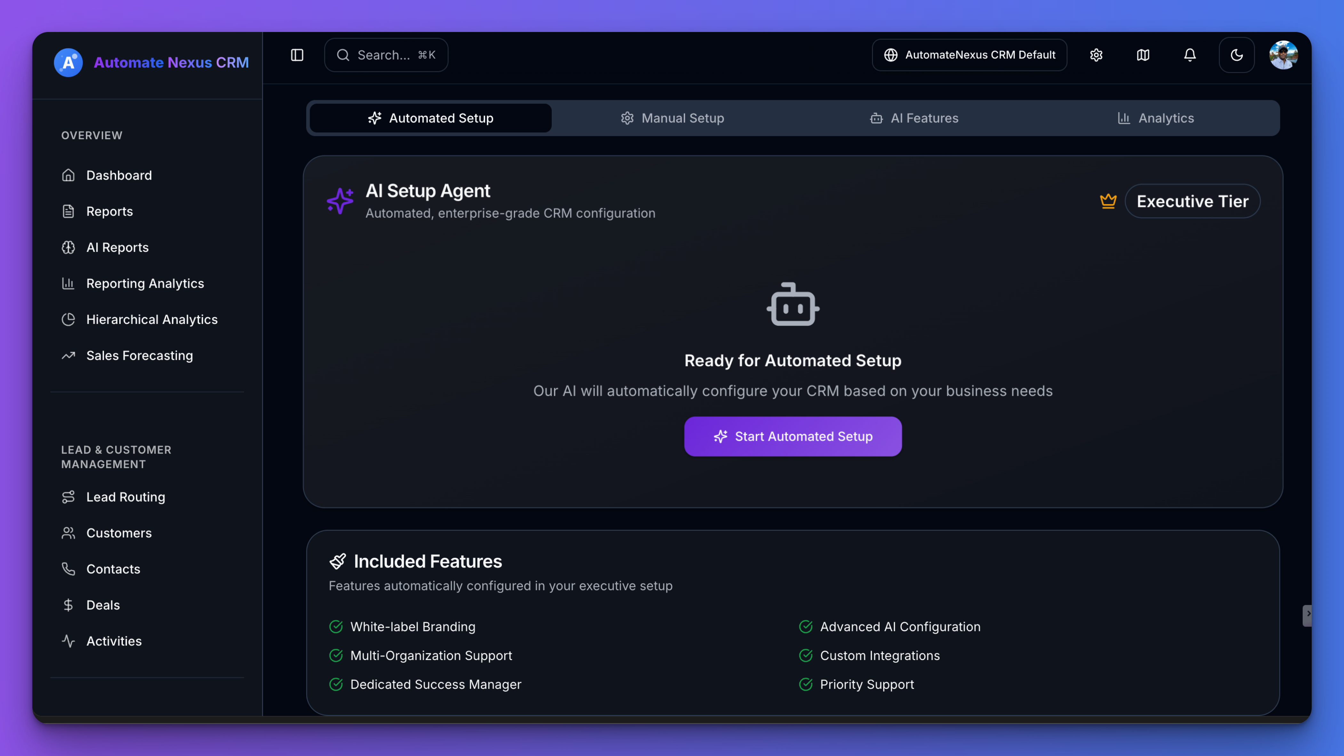Toggle the sidebar with the panel icon
The height and width of the screenshot is (756, 1344).
point(297,55)
